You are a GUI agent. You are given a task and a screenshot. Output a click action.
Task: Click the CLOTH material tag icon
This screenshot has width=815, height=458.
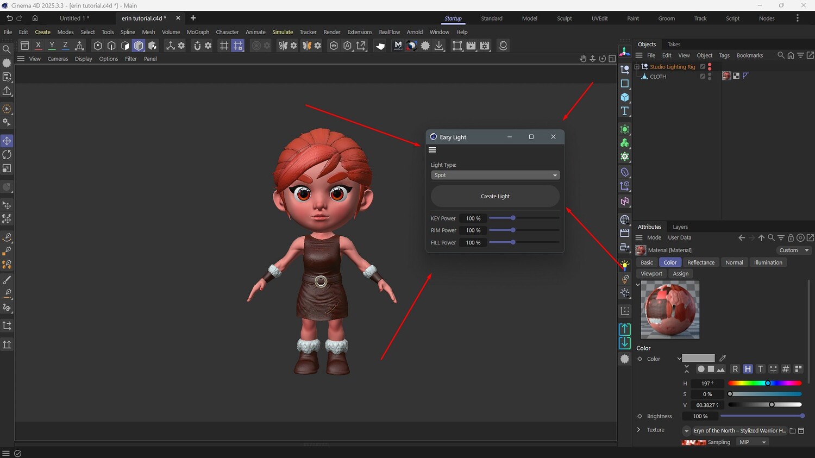[x=726, y=76]
